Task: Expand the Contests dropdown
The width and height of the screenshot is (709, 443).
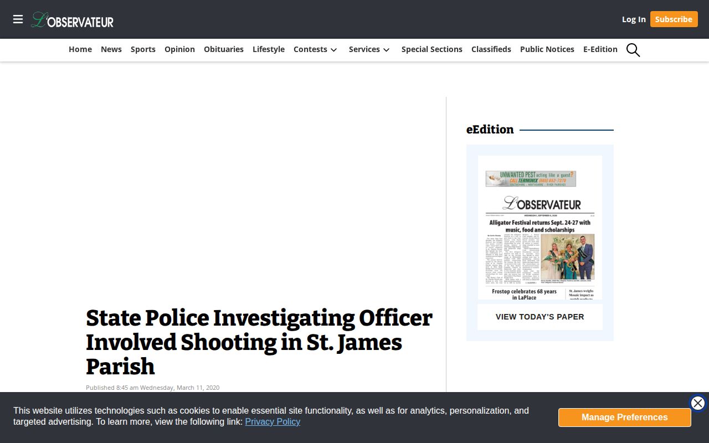Action: tap(315, 49)
